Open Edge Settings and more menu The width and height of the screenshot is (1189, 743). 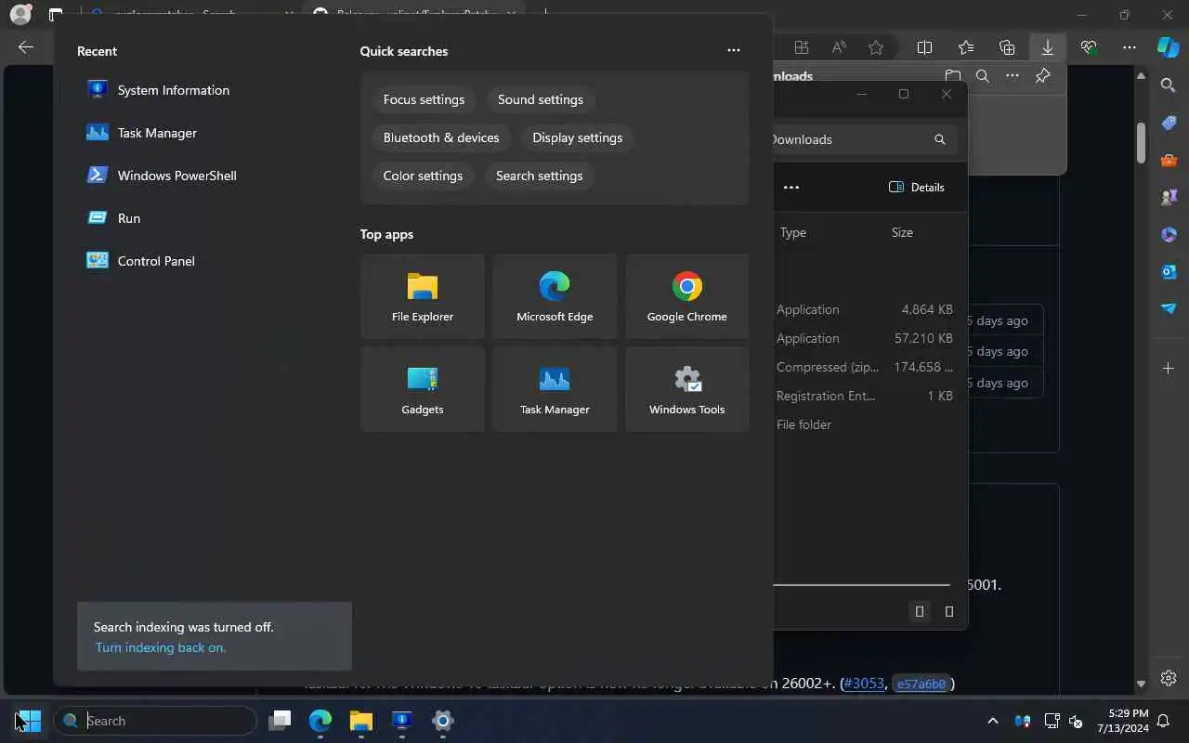pyautogui.click(x=1129, y=47)
